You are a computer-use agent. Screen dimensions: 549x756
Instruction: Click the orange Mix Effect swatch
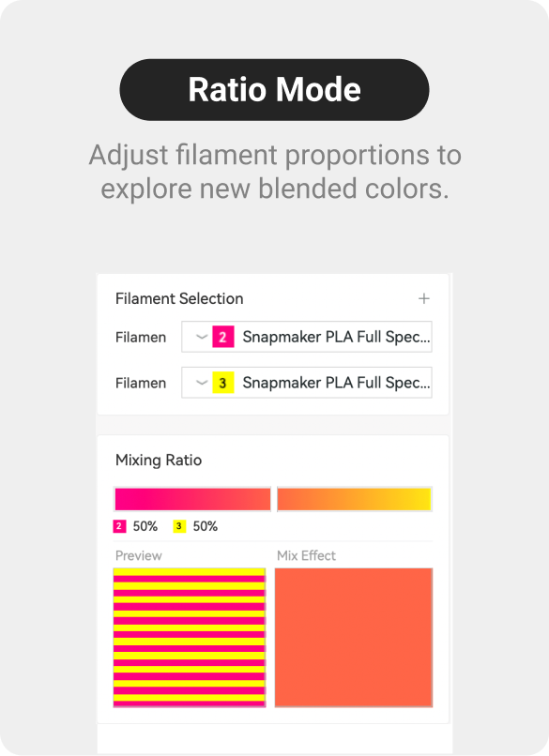(354, 638)
